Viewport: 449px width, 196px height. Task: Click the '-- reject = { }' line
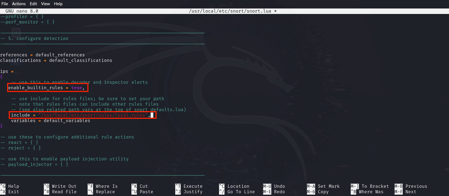tap(21, 148)
